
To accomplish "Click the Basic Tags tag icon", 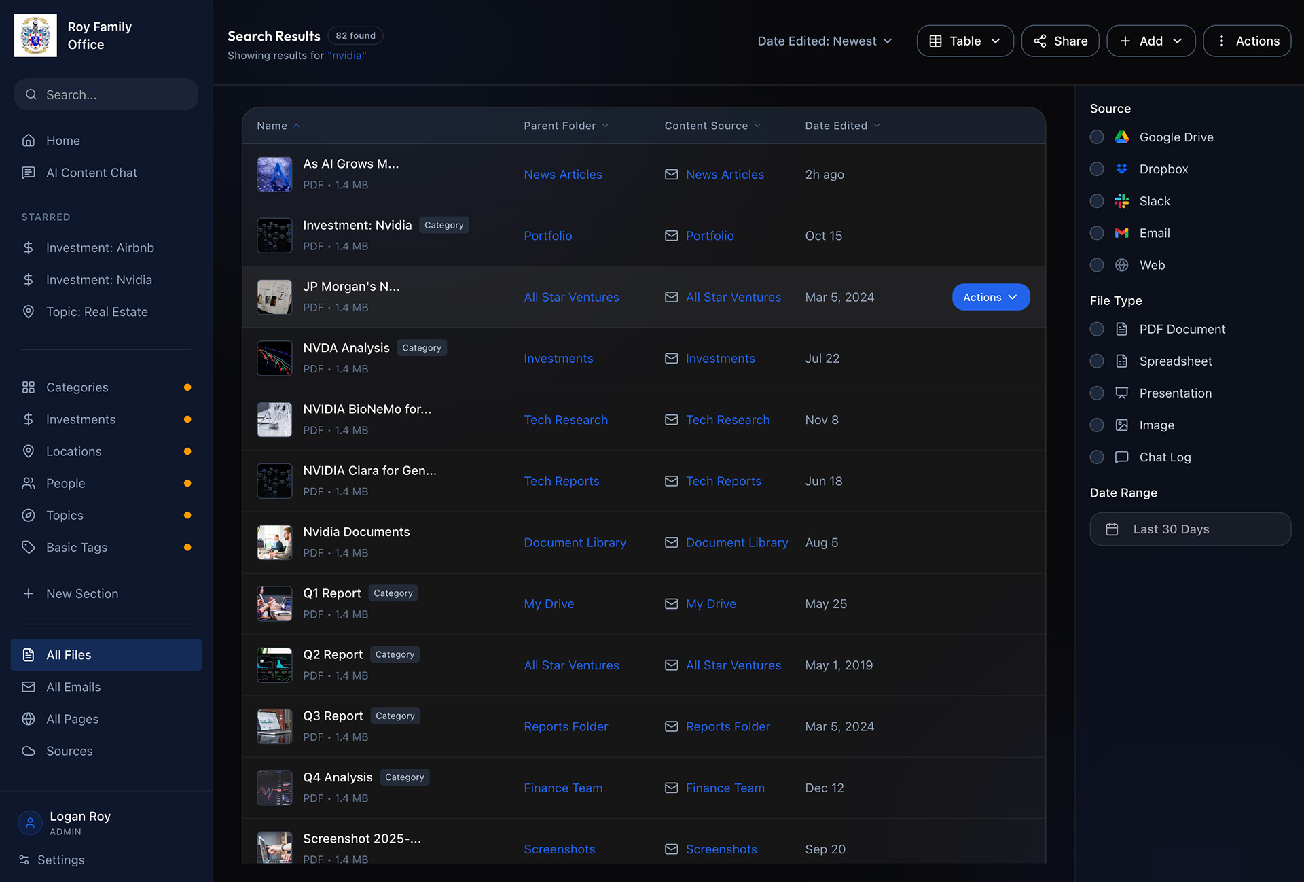I will (29, 547).
